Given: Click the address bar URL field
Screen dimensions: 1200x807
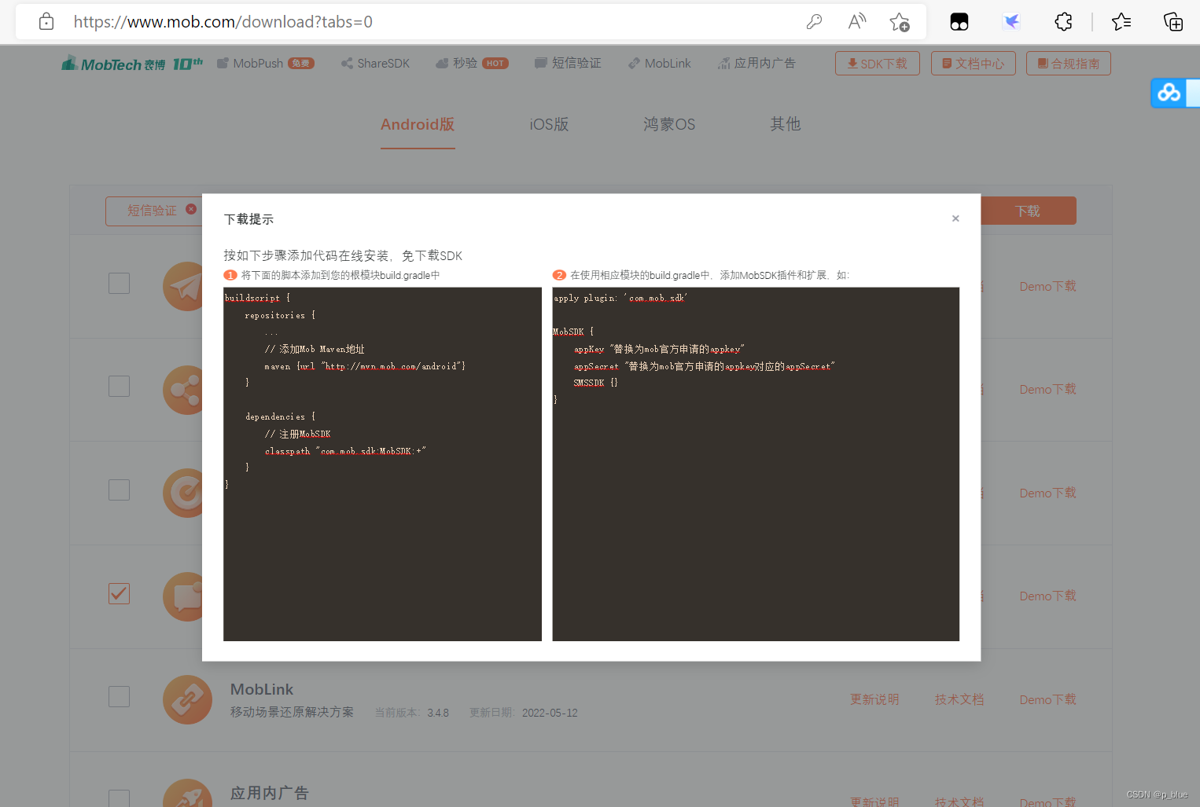Looking at the screenshot, I should (223, 22).
